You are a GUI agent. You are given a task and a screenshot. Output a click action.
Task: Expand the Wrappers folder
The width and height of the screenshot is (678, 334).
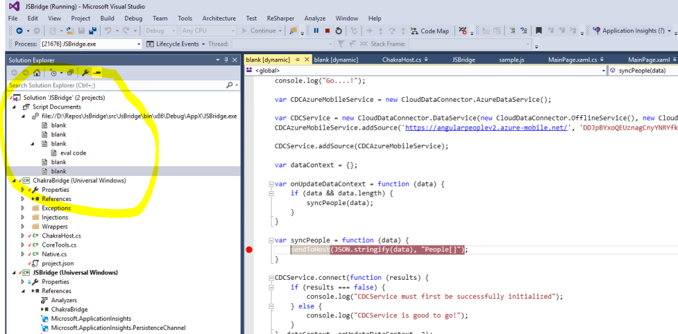(23, 226)
